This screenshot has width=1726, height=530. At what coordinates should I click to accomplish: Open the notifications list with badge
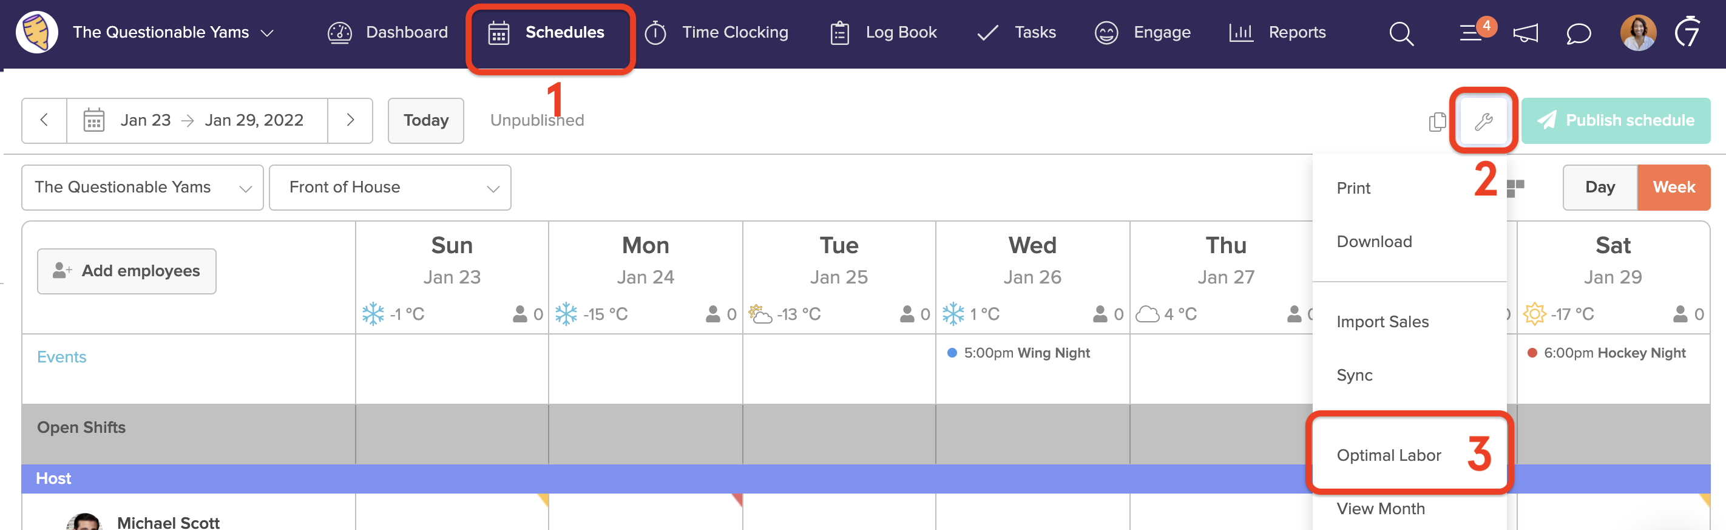(1472, 33)
